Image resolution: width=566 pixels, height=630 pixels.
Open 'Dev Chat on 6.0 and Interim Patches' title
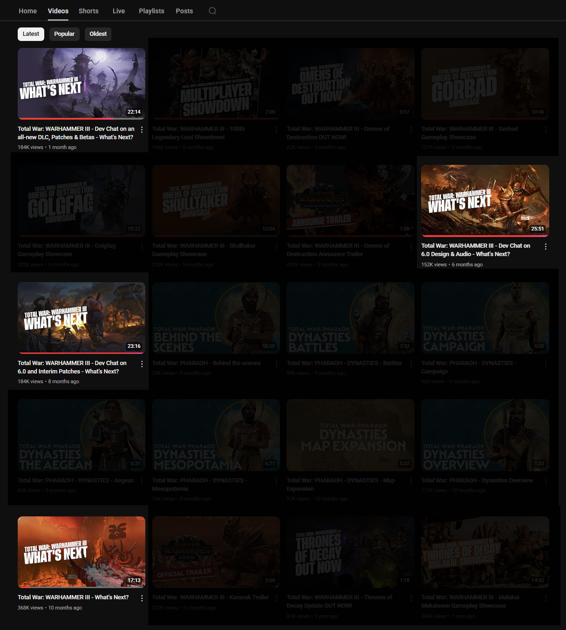72,367
